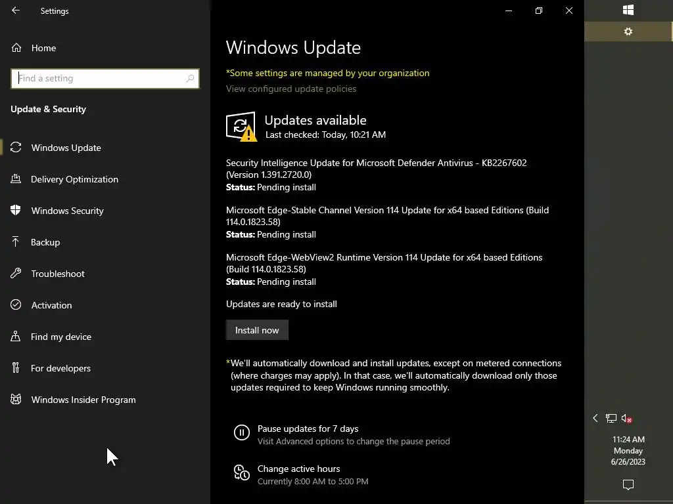Select the Delivery Optimization icon
The height and width of the screenshot is (504, 673).
(16, 178)
